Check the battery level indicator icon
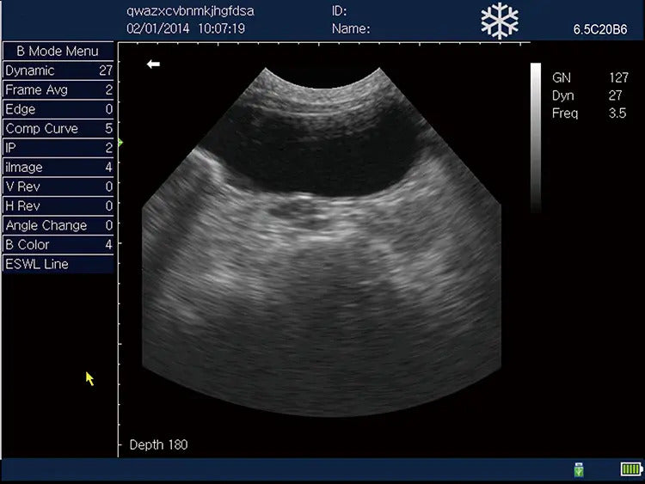 [x=631, y=469]
